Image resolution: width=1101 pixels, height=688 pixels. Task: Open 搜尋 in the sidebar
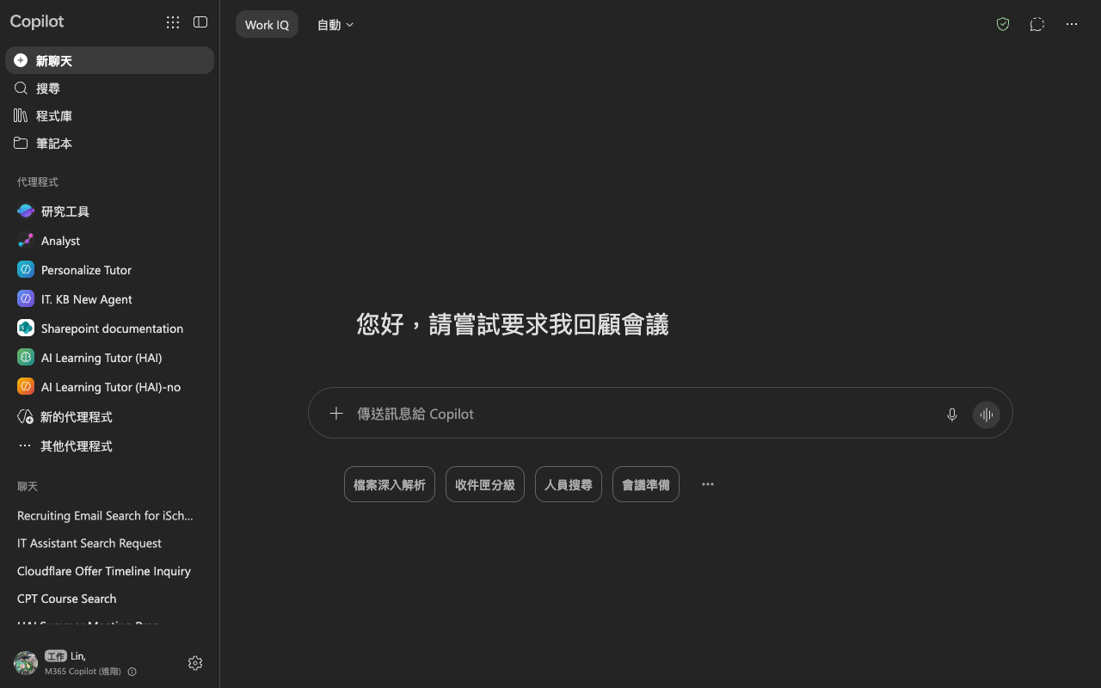point(109,88)
